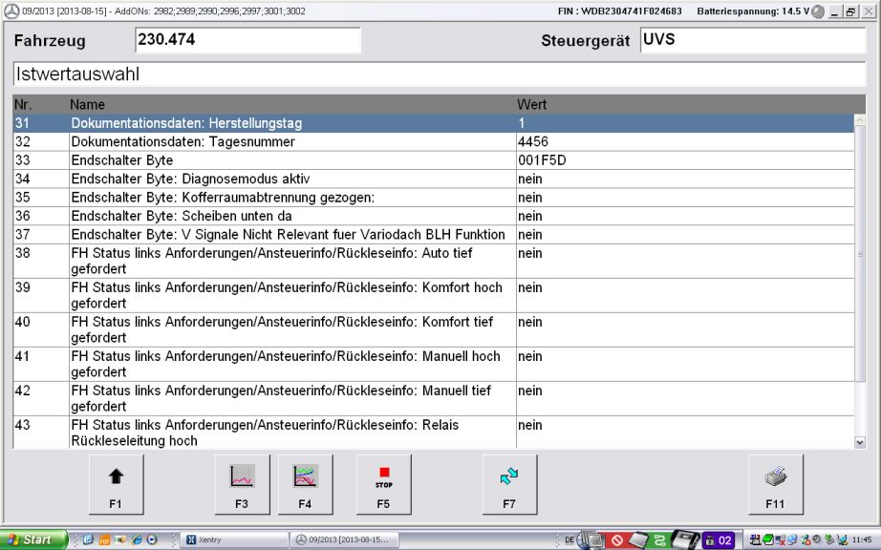Switch to 09/2013 taskbar window
881x550 pixels.
(346, 539)
